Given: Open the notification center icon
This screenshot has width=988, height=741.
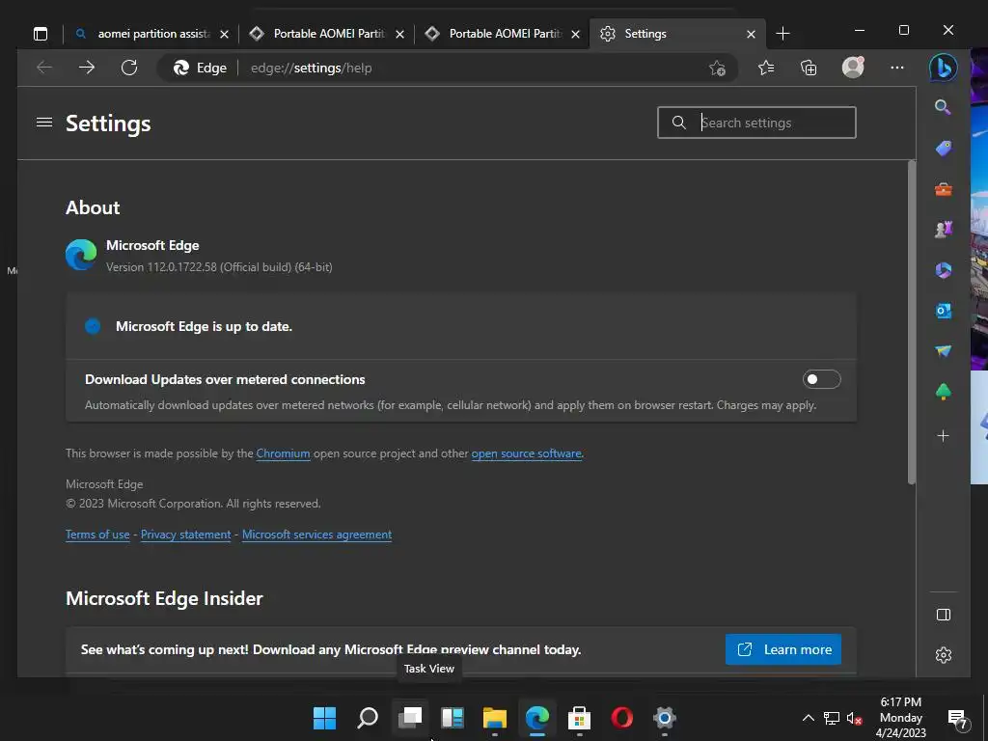Looking at the screenshot, I should coord(958,718).
